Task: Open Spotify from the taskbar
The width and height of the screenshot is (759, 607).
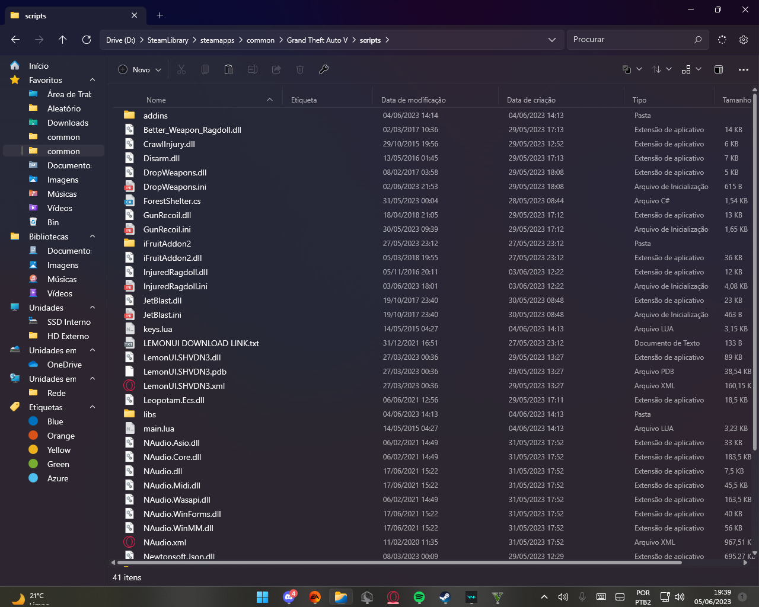Action: pos(419,597)
